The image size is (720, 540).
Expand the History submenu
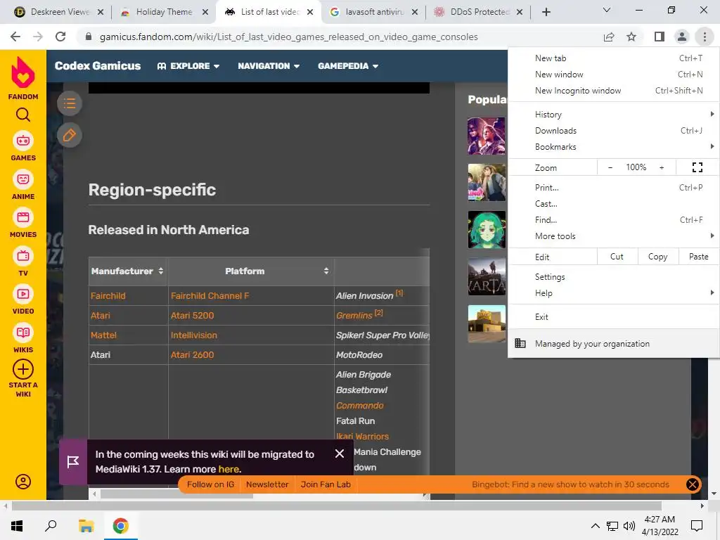[613, 115]
